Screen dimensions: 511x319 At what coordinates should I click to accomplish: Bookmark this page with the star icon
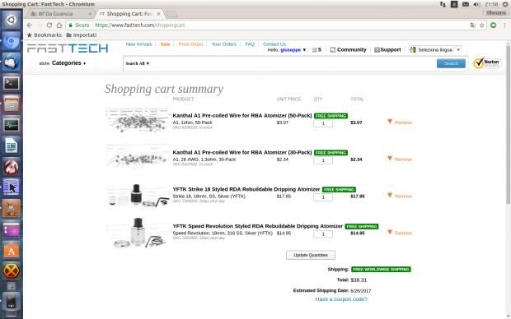[481, 25]
